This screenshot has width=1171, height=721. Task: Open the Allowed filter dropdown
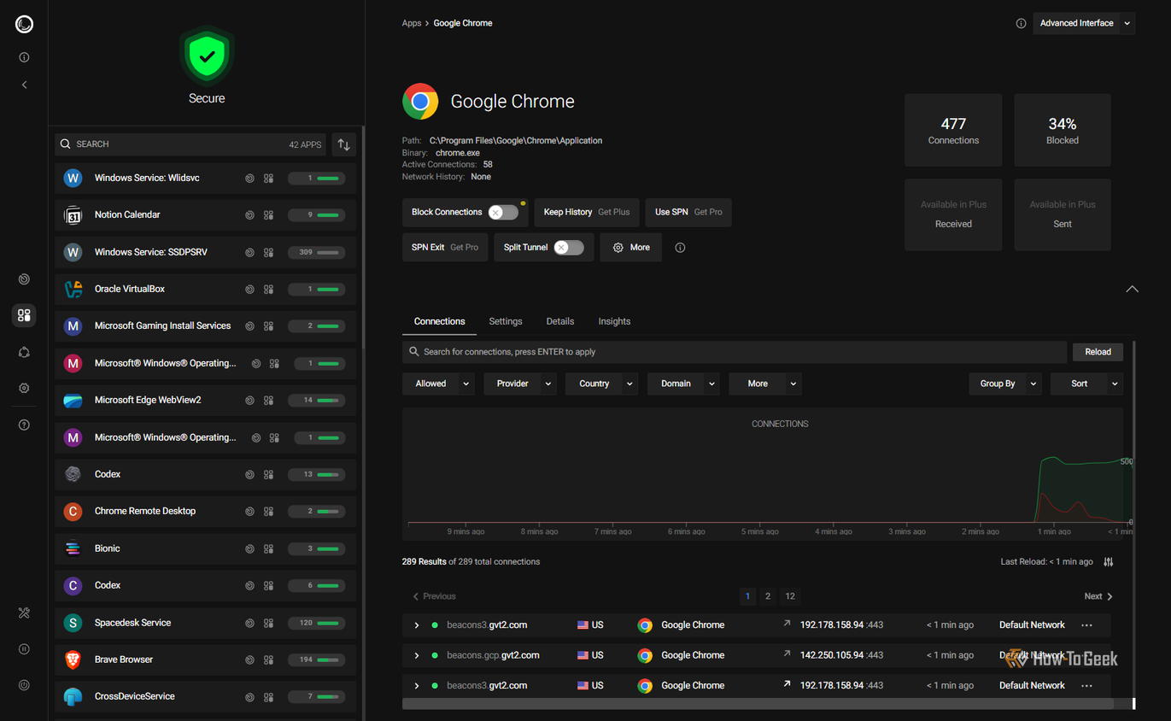tap(439, 384)
